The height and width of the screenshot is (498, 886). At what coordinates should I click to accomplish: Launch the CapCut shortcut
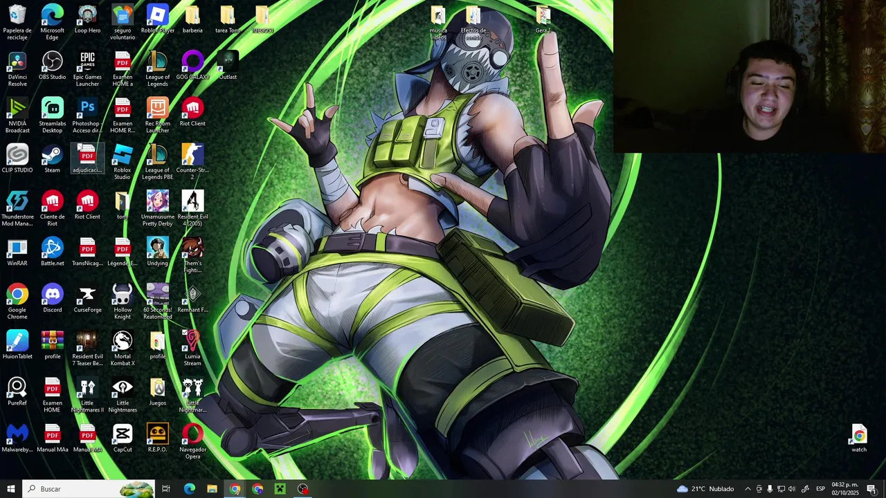click(x=123, y=438)
